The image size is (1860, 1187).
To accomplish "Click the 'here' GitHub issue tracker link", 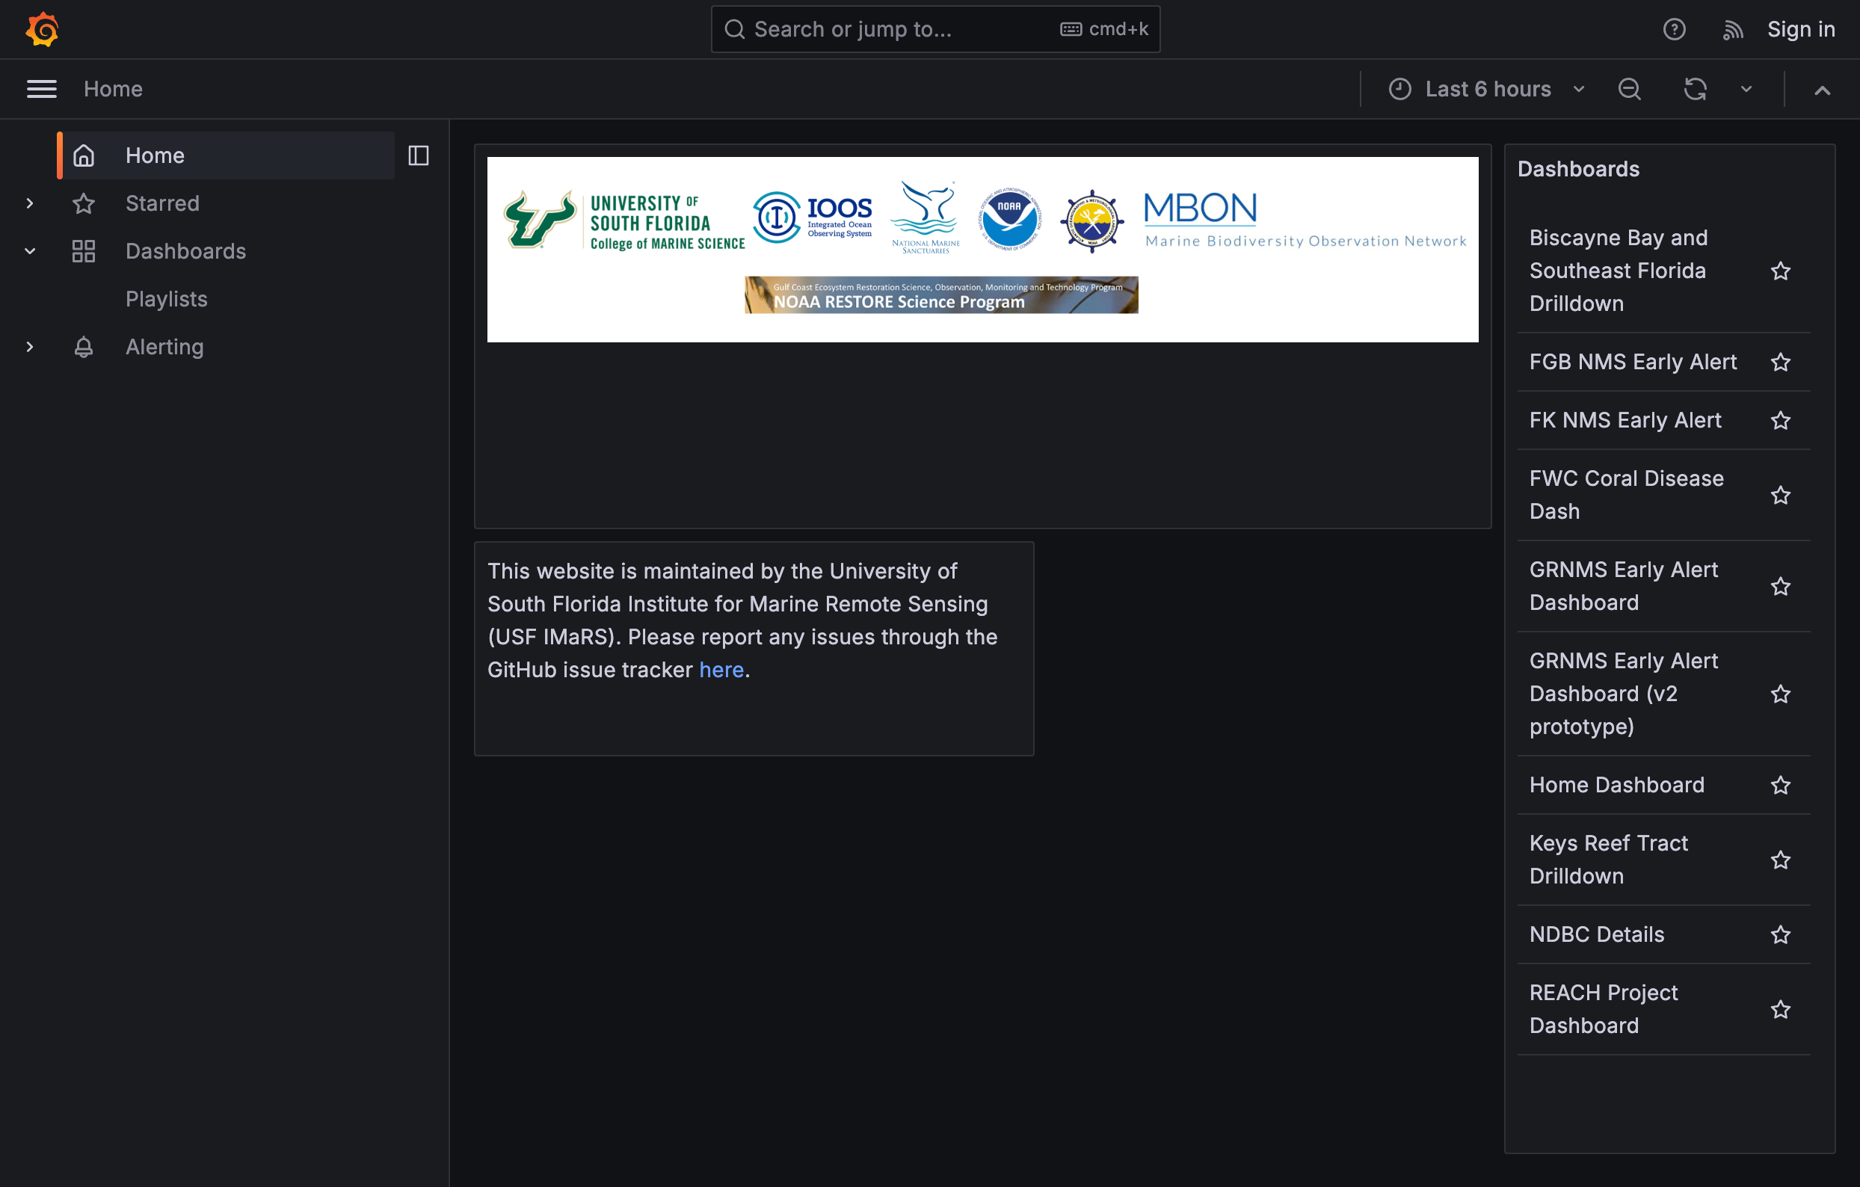I will [721, 670].
